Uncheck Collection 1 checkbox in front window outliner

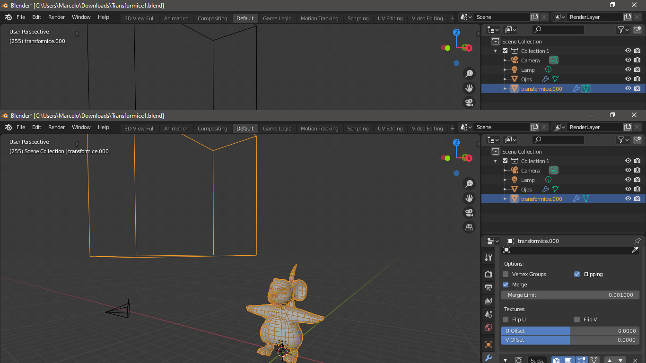(x=505, y=161)
